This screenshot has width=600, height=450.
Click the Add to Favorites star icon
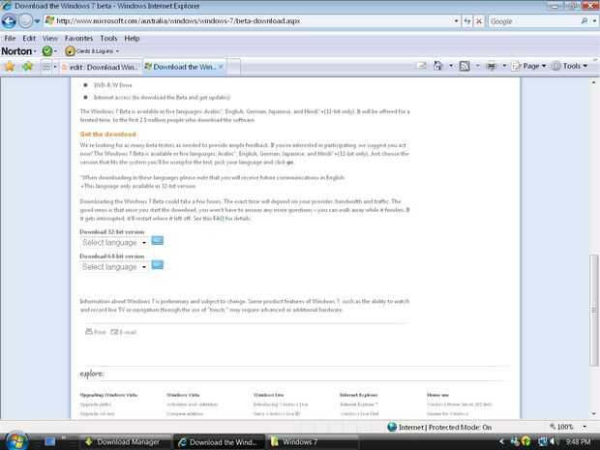[27, 67]
